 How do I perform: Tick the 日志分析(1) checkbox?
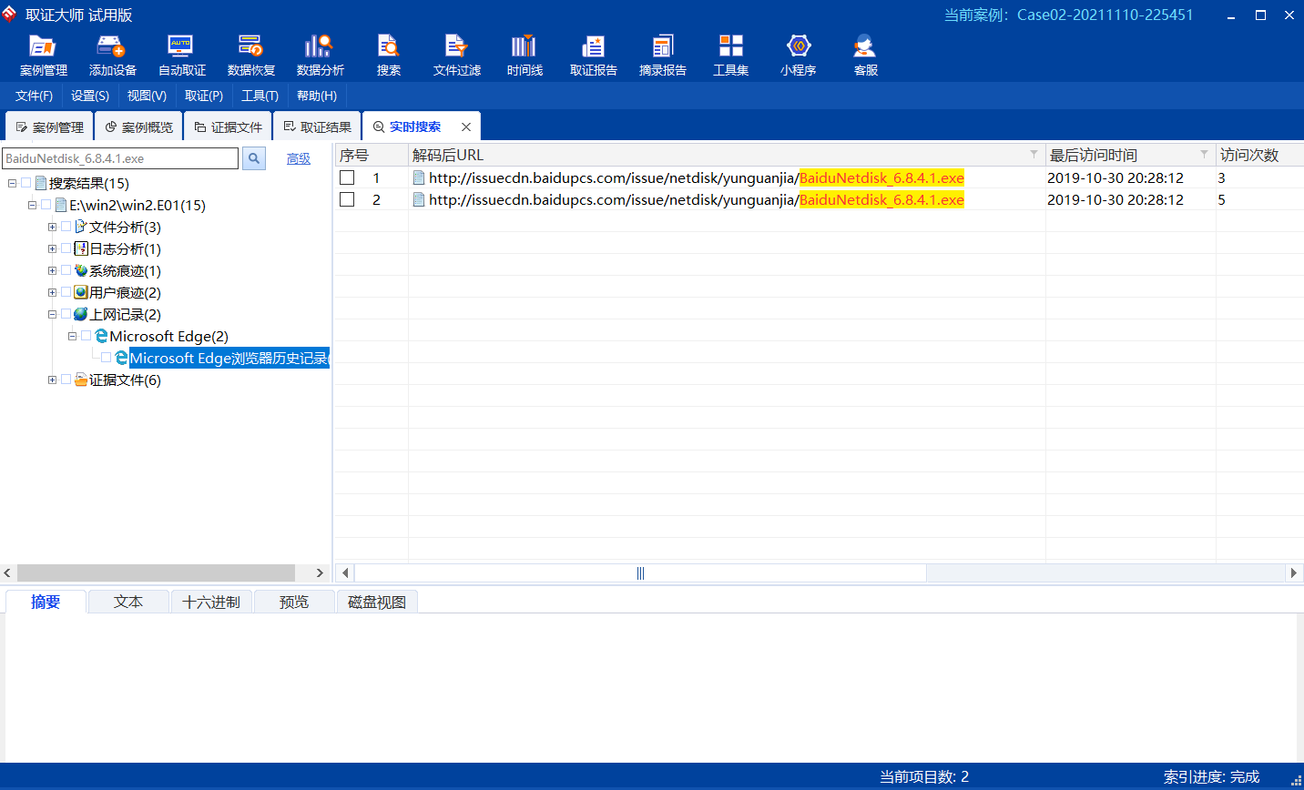tap(66, 248)
